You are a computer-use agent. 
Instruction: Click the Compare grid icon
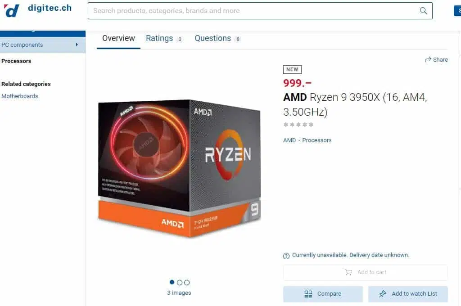coord(308,294)
